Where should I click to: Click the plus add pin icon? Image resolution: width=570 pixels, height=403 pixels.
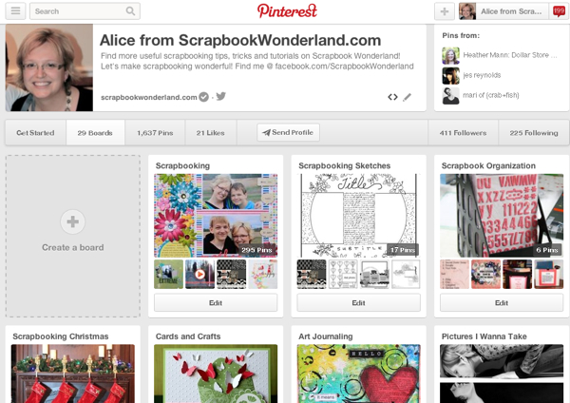click(x=445, y=11)
